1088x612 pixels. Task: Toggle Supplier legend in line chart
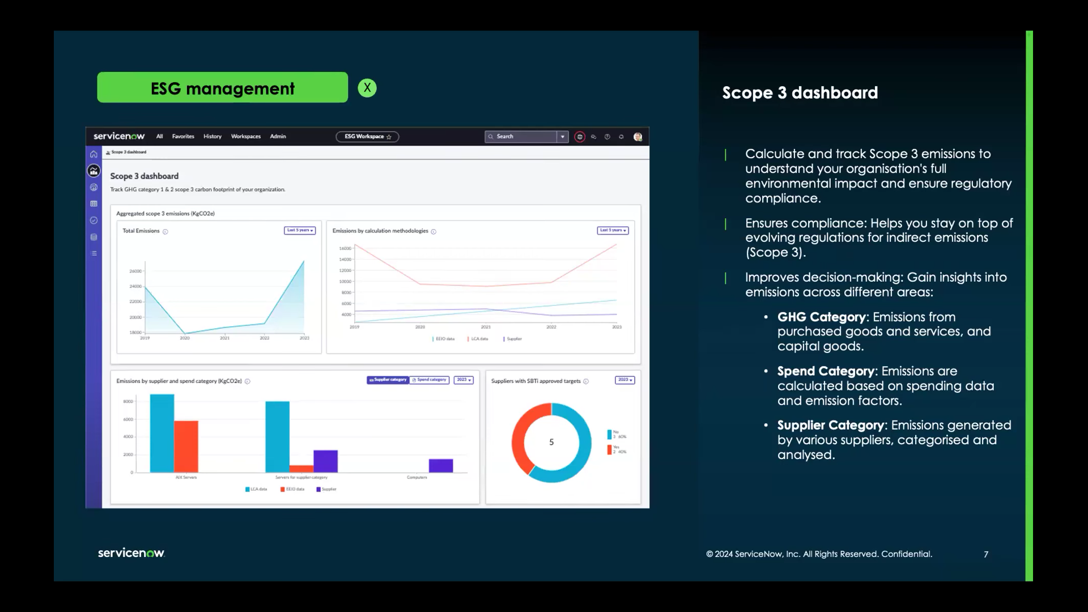[x=512, y=339]
